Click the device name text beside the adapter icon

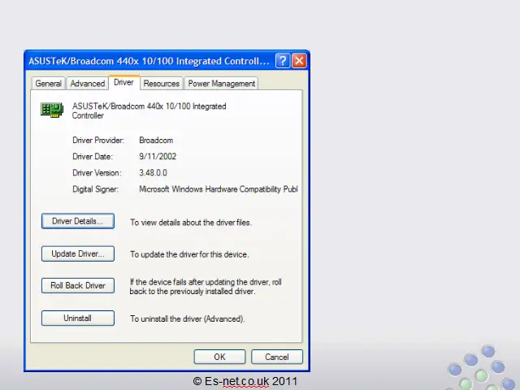[149, 110]
